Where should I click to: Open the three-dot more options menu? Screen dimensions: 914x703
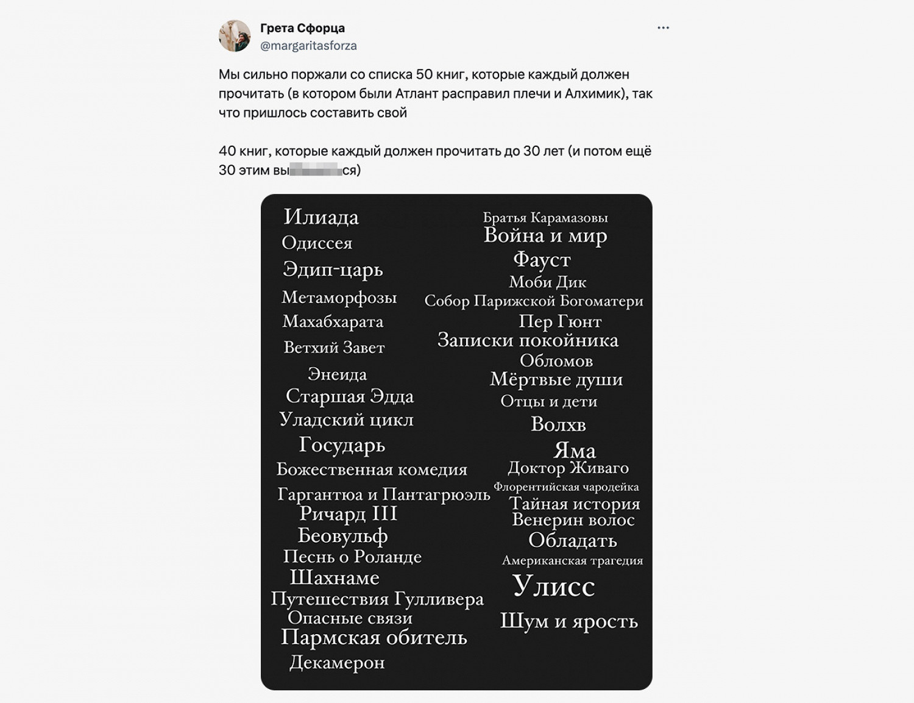663,27
